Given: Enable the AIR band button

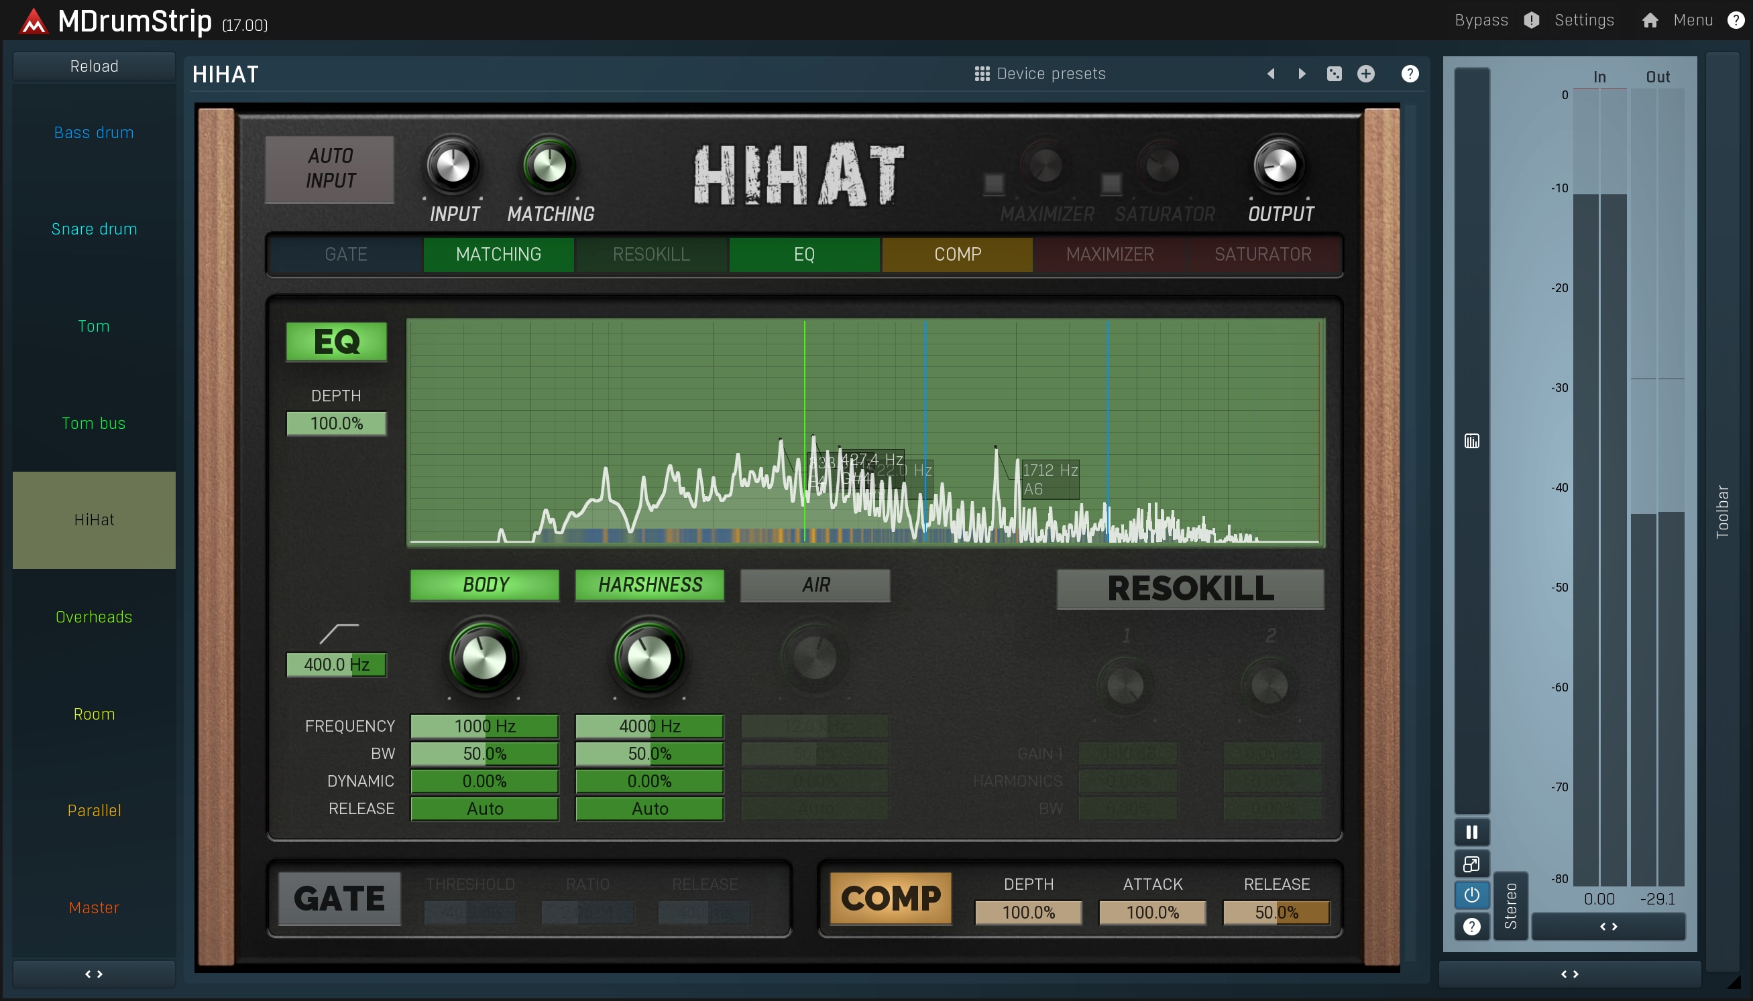Looking at the screenshot, I should point(815,585).
